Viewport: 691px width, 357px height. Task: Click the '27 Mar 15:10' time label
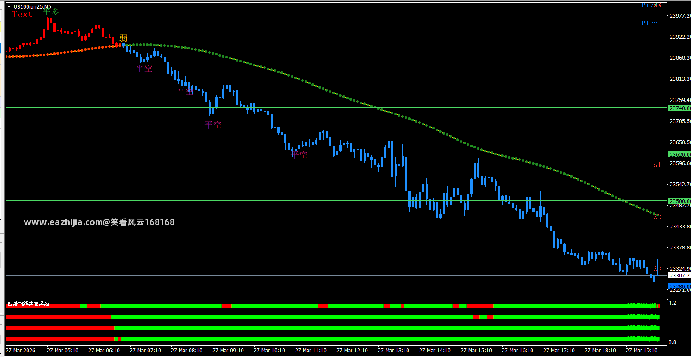(x=476, y=351)
